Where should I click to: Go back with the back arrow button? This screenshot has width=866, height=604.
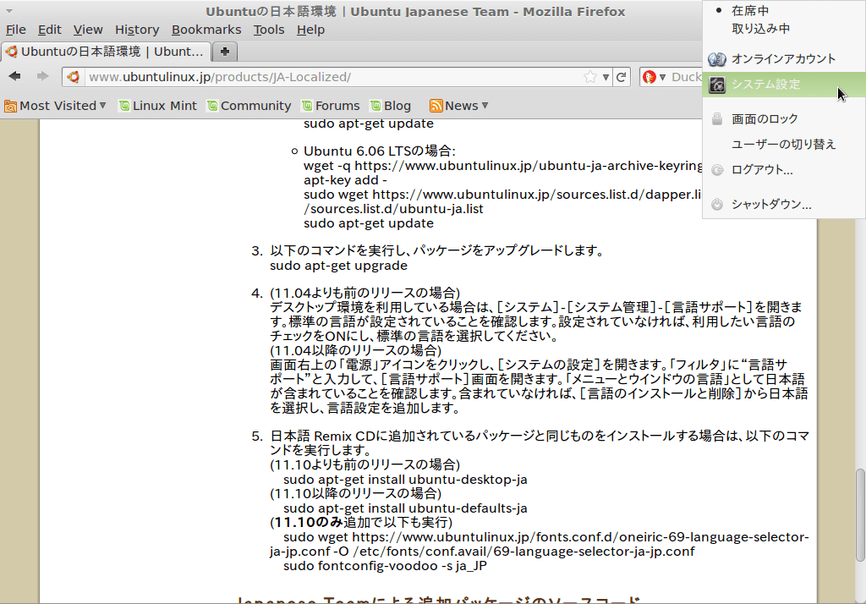(x=15, y=76)
